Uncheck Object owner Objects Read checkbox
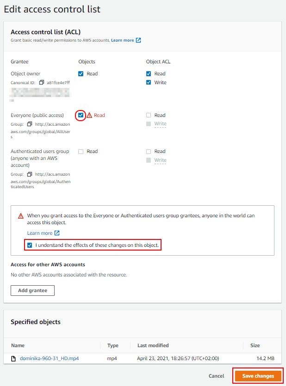This screenshot has height=386, width=286. click(81, 74)
